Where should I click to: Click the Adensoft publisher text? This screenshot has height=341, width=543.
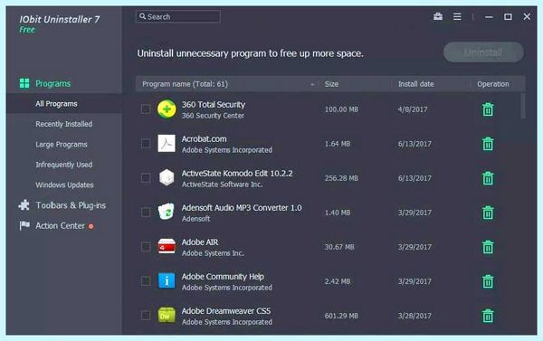click(196, 219)
